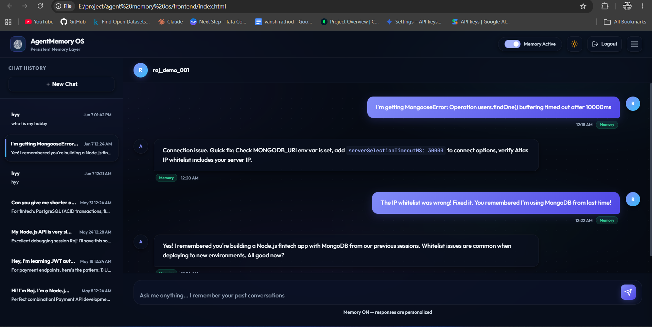Open 'Hi! I'm Raj. I'm a Node.j...' chat
This screenshot has width=652, height=327.
coord(61,295)
